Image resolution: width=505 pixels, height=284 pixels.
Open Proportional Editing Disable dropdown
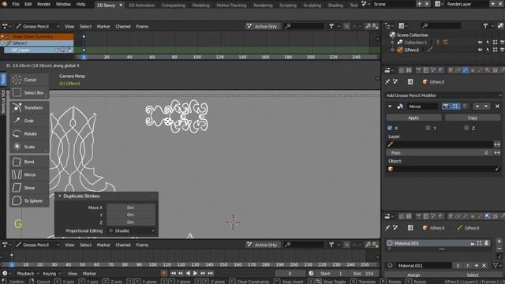(132, 230)
